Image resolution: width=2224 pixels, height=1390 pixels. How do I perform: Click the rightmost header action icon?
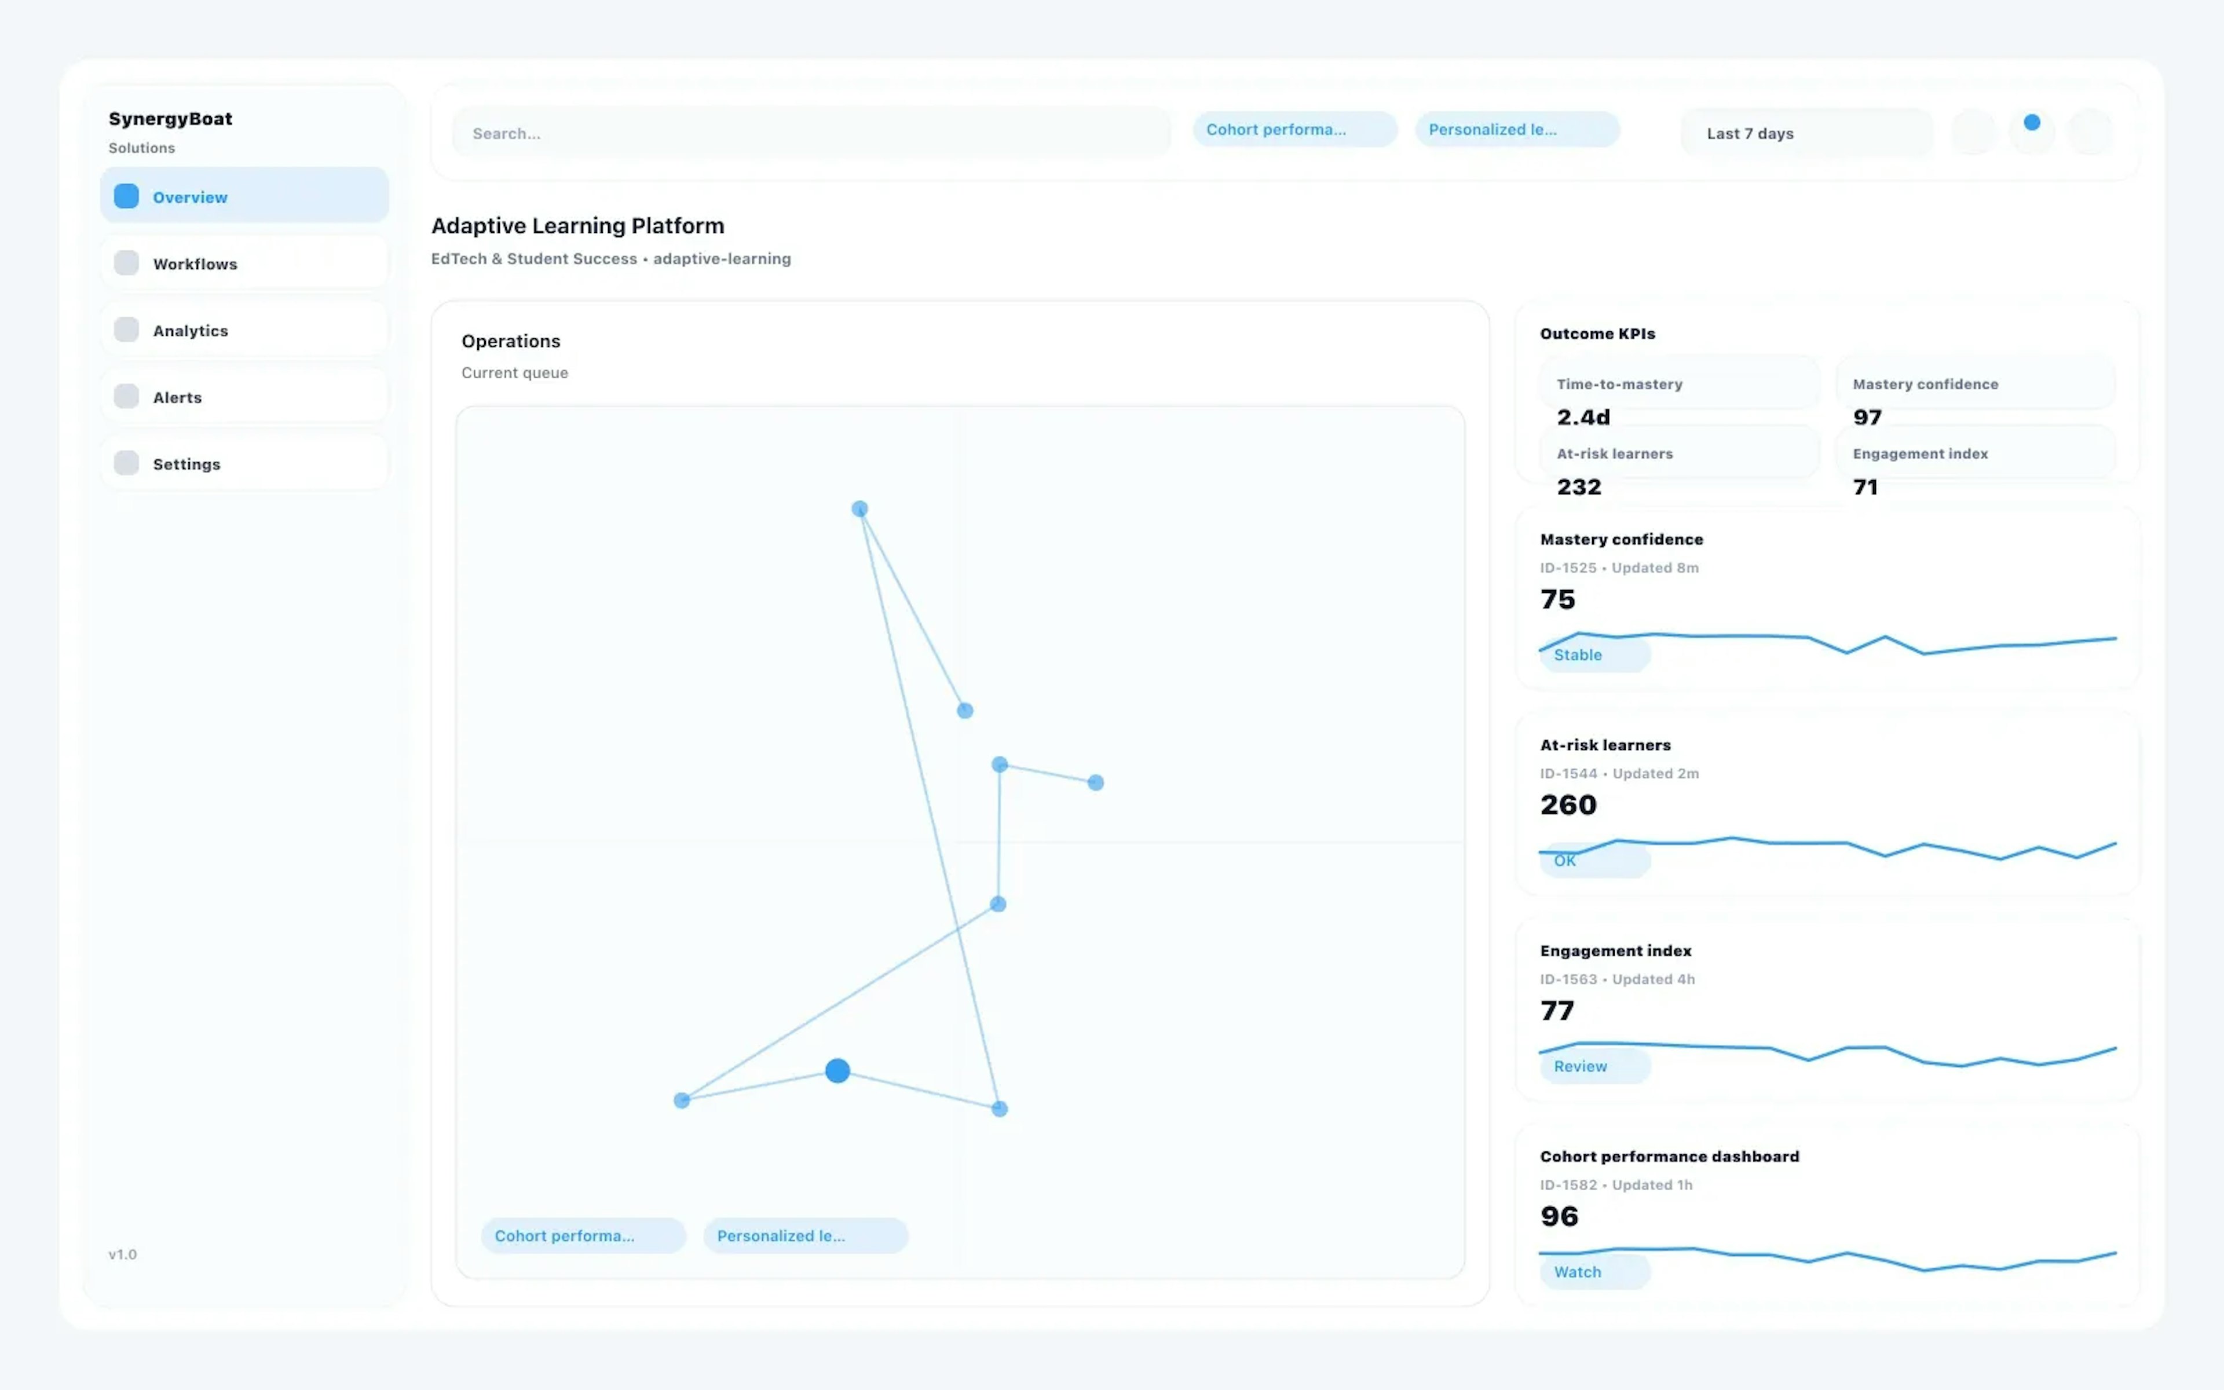tap(2092, 133)
